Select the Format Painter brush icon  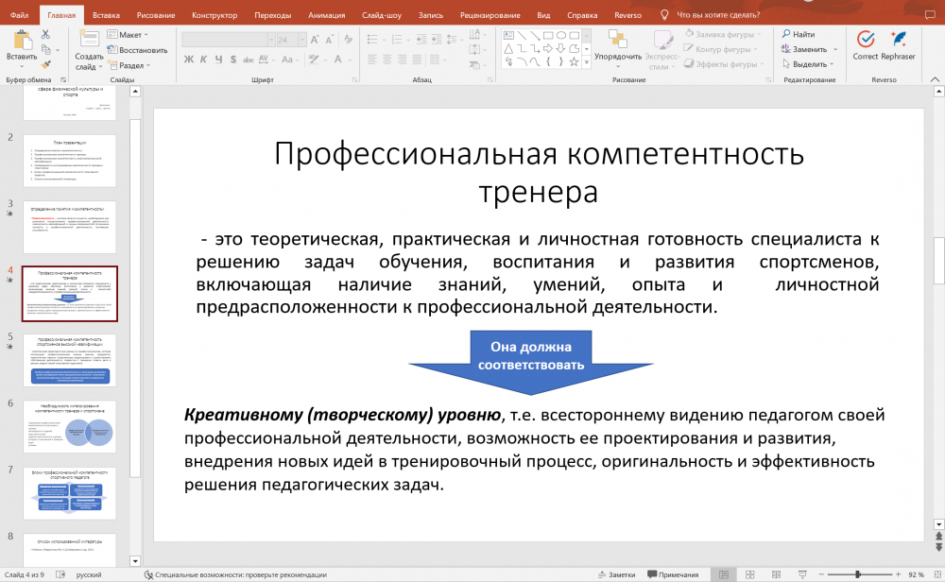[x=44, y=65]
